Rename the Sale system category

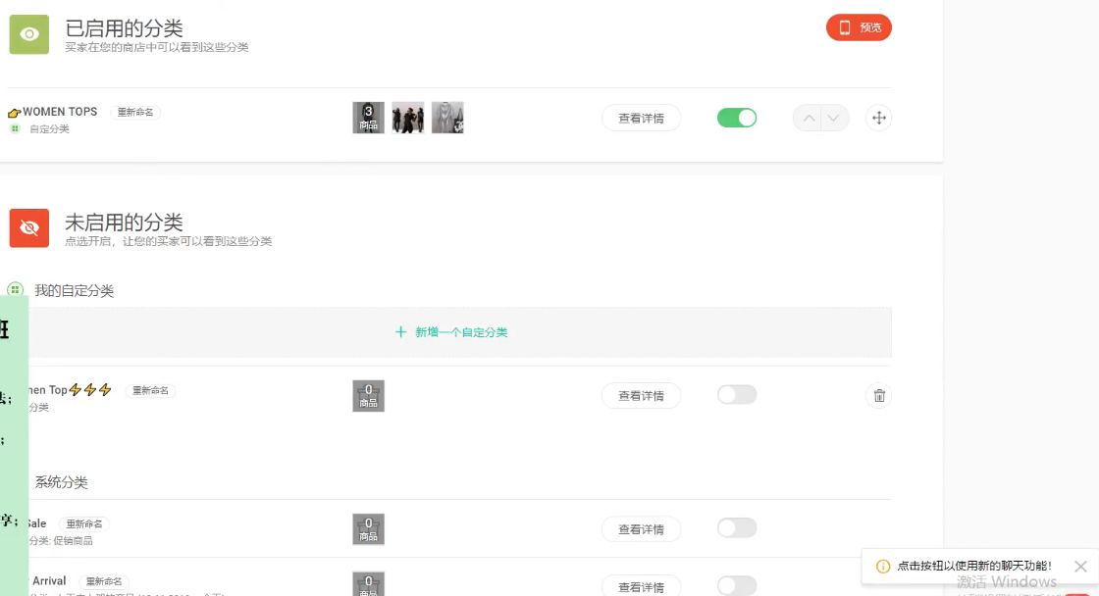(x=84, y=524)
